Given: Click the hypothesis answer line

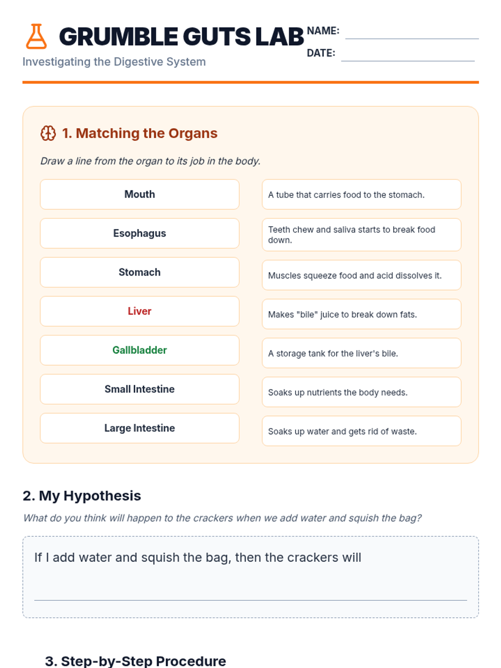Looking at the screenshot, I should 250,593.
